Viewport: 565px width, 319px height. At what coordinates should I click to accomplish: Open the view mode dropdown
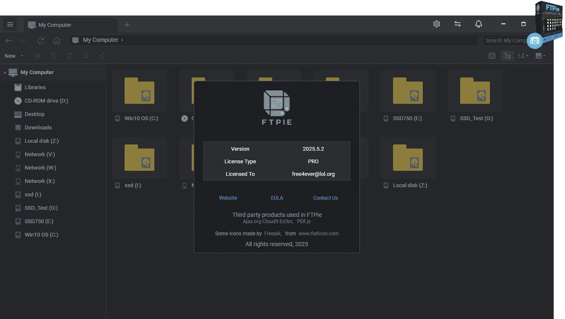click(541, 56)
